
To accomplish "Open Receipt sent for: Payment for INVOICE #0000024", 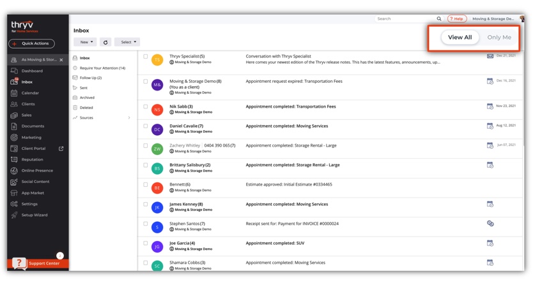I will pos(292,224).
